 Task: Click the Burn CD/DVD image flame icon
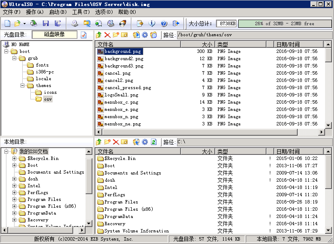[x=123, y=23]
